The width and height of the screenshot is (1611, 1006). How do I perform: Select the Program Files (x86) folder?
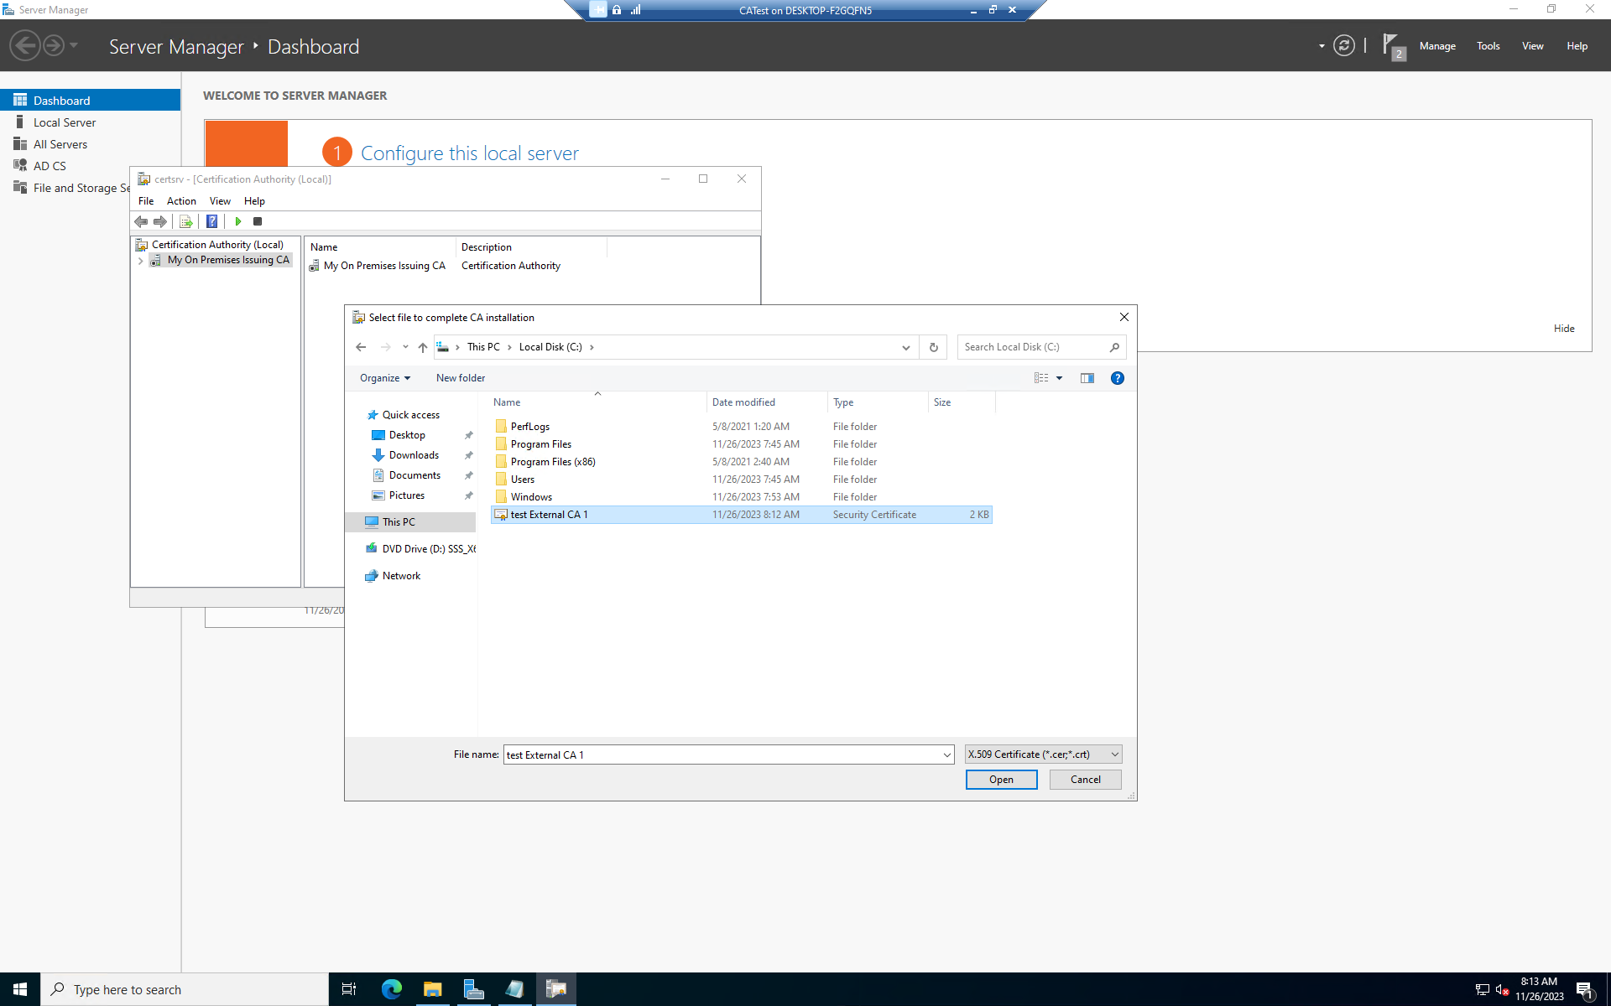tap(552, 462)
